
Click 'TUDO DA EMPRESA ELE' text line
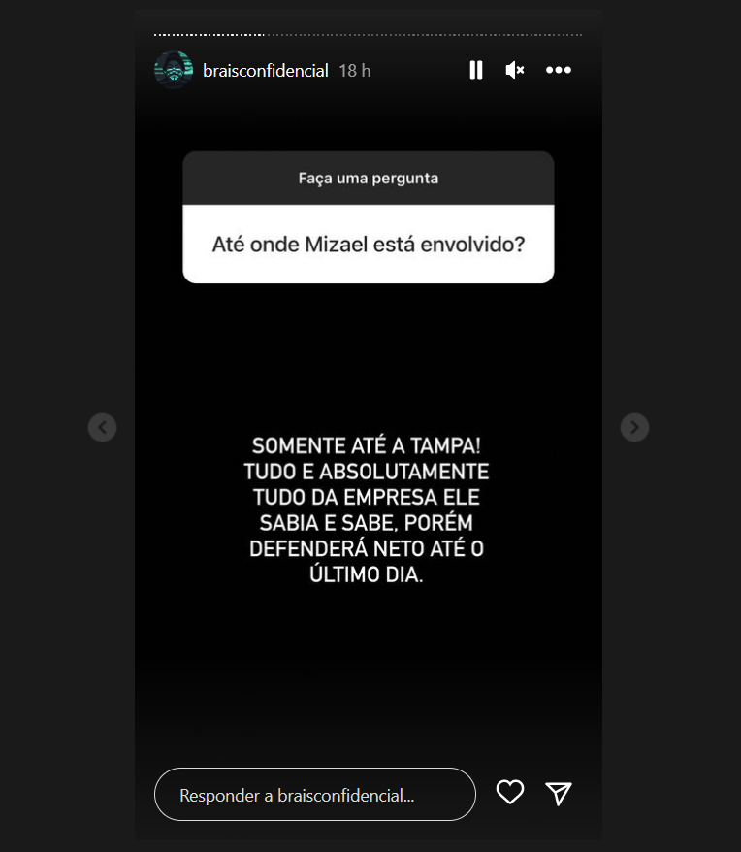(367, 497)
